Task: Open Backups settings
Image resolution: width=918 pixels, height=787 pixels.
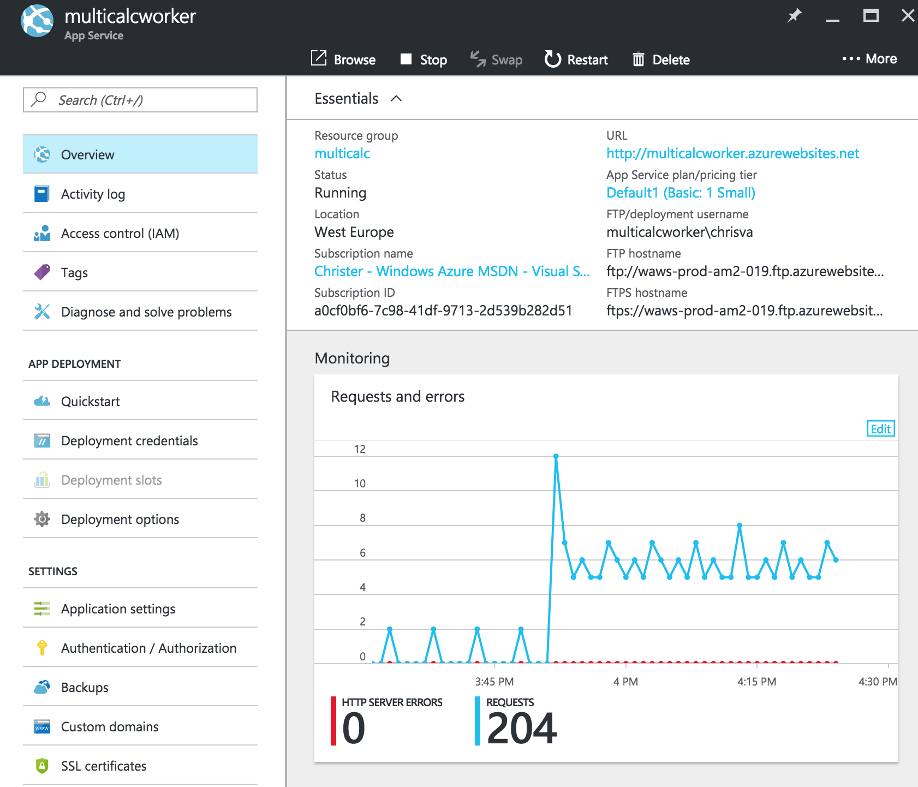Action: tap(140, 687)
